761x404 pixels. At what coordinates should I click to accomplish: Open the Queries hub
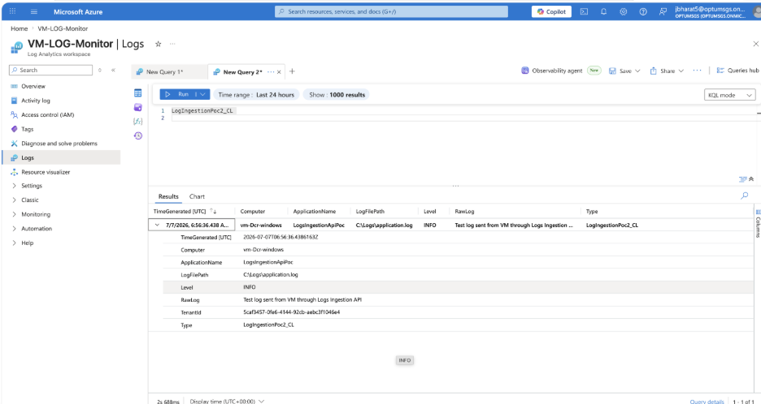(737, 71)
